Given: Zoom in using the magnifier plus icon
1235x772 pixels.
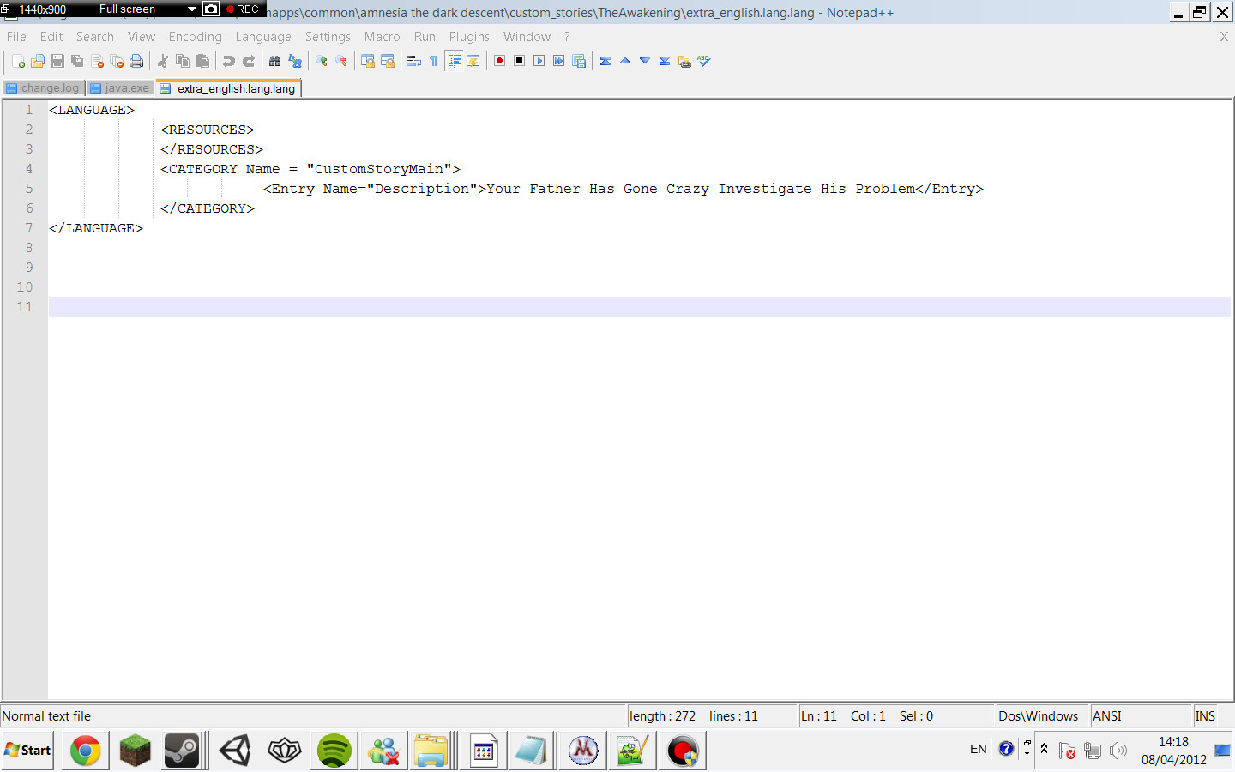Looking at the screenshot, I should pyautogui.click(x=322, y=61).
